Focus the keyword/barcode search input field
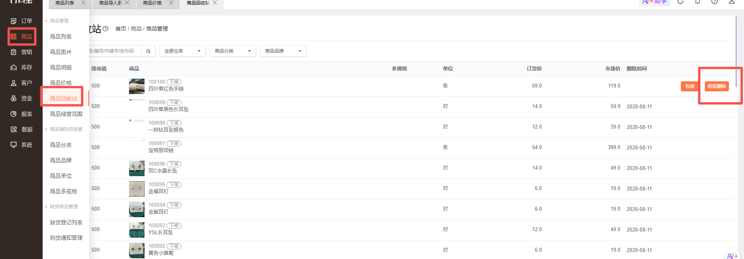Image resolution: width=744 pixels, height=259 pixels. (115, 51)
